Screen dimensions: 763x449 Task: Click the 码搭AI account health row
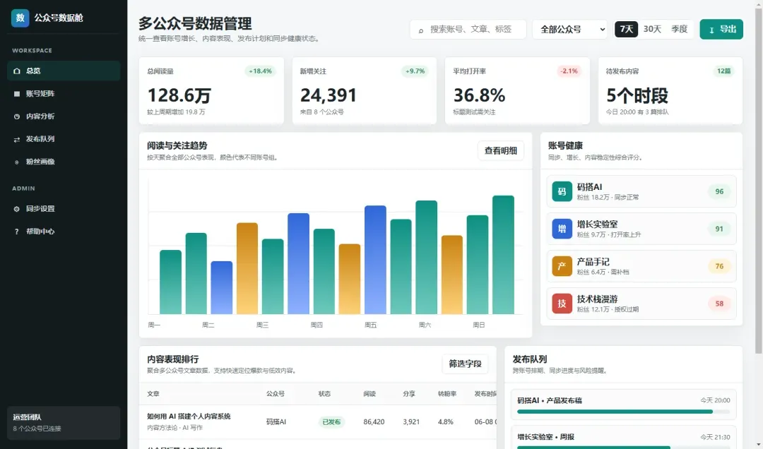click(641, 191)
